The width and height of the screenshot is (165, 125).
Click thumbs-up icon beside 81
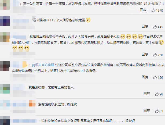[157, 111]
